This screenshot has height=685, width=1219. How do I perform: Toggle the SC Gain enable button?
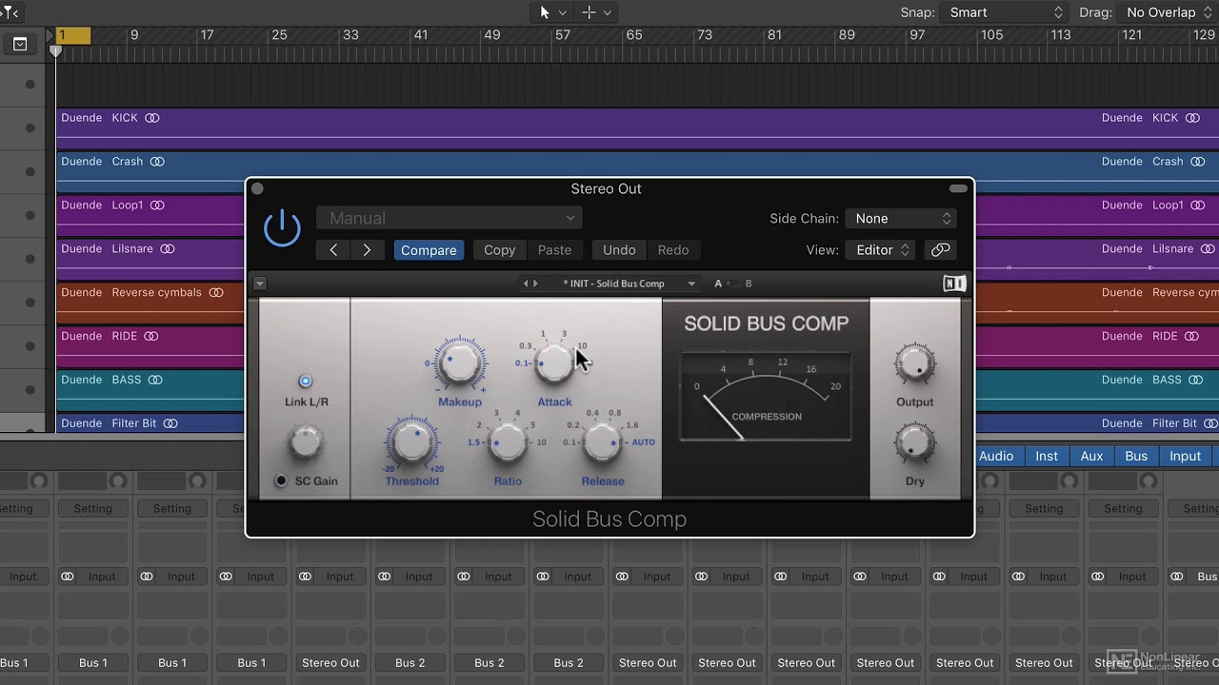pyautogui.click(x=280, y=481)
